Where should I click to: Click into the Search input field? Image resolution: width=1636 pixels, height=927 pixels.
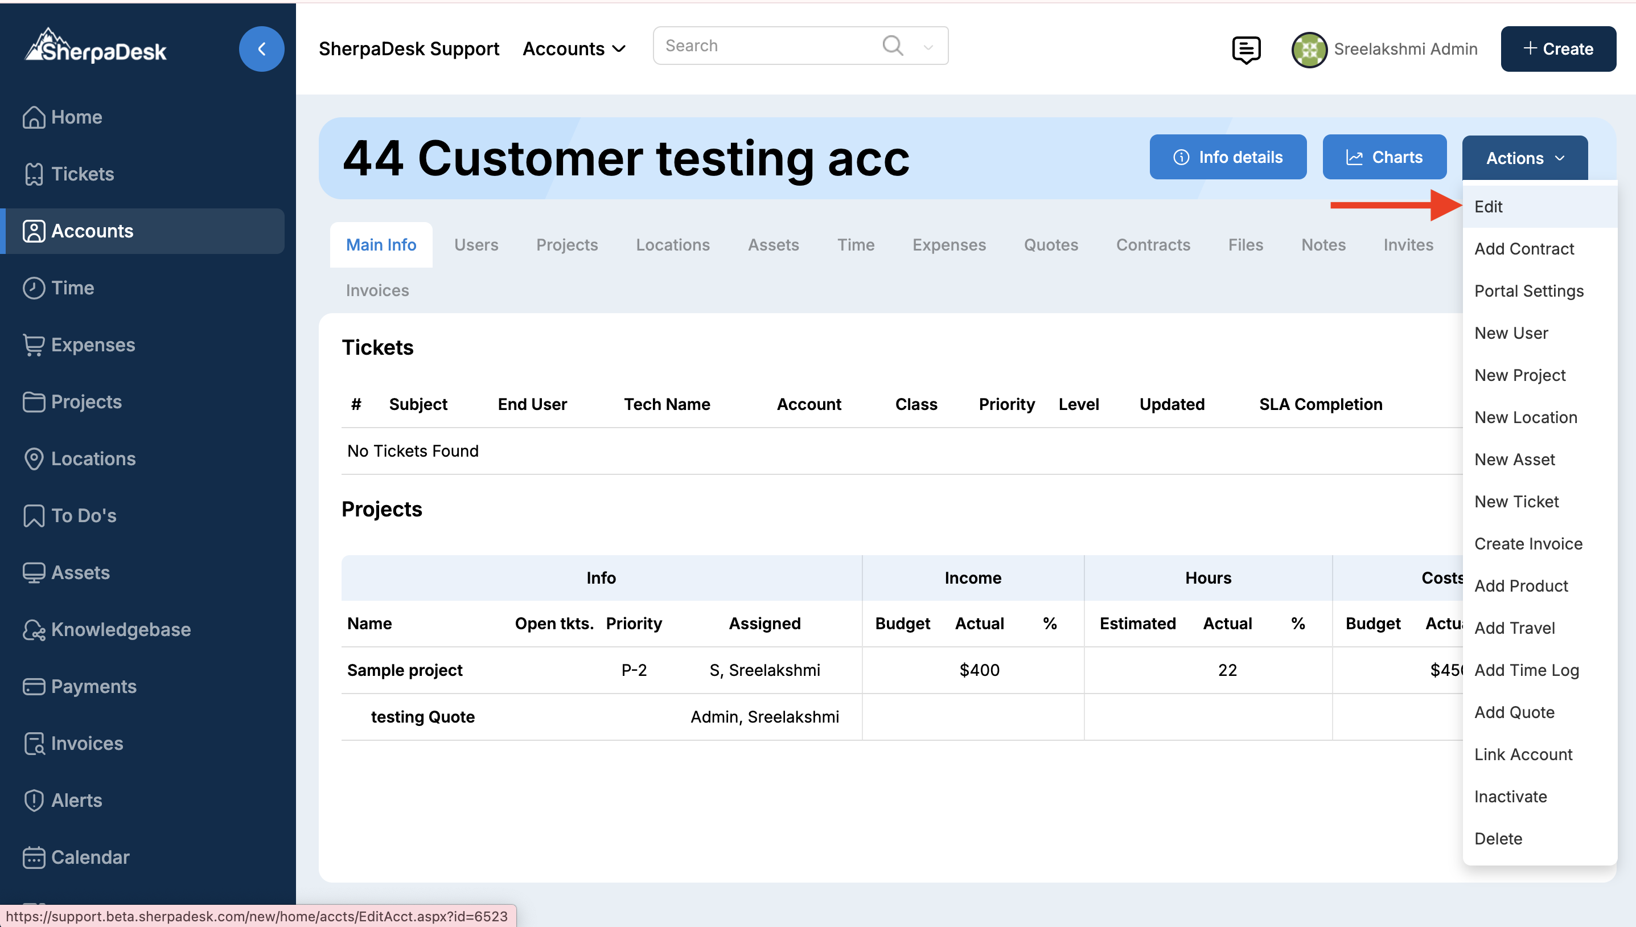(x=763, y=46)
